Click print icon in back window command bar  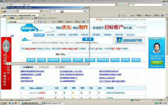tap(132, 15)
